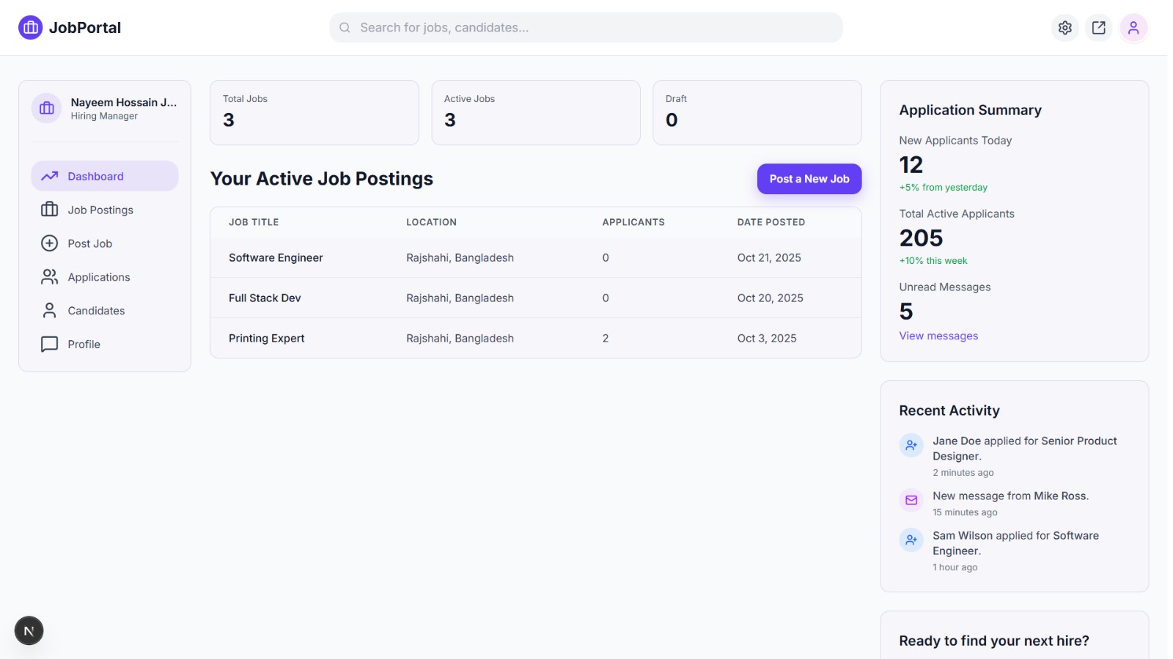The height and width of the screenshot is (659, 1173).
Task: Click the +5% from yesterday label
Action: (944, 188)
